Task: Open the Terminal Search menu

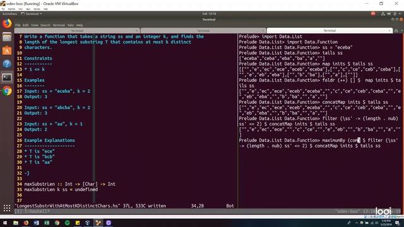Action: click(x=45, y=25)
